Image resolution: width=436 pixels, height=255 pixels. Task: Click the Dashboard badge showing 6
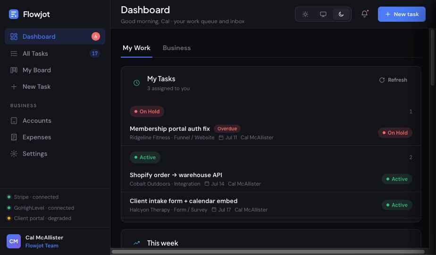(96, 36)
